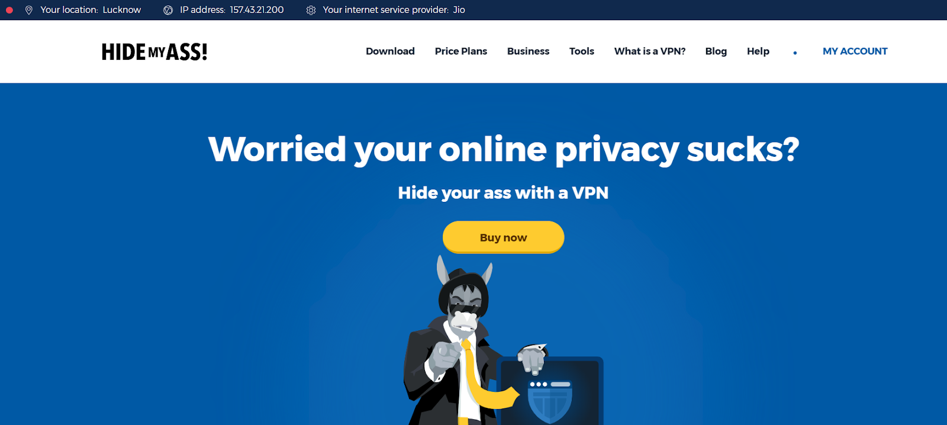Select What is a VPN? menu
The width and height of the screenshot is (947, 425).
[x=650, y=51]
